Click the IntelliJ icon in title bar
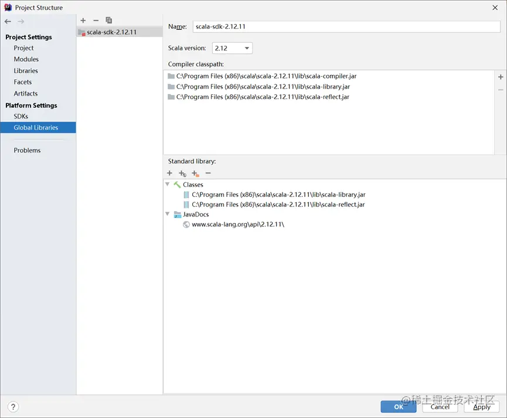Image resolution: width=507 pixels, height=418 pixels. click(x=8, y=8)
